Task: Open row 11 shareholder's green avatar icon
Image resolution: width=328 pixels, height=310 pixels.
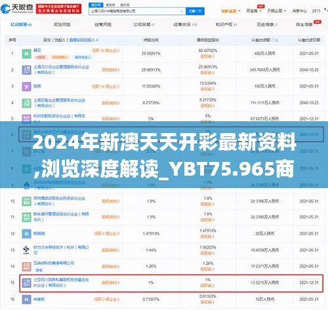Action: (x=26, y=217)
